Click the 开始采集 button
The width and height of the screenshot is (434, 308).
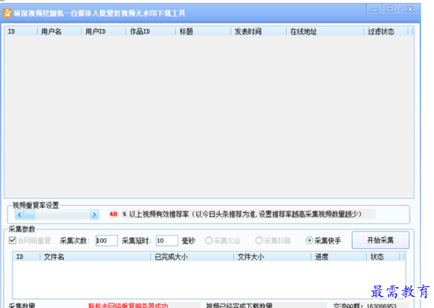point(380,240)
